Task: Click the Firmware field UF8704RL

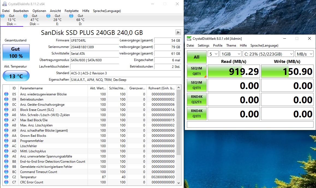Action: pyautogui.click(x=94, y=40)
